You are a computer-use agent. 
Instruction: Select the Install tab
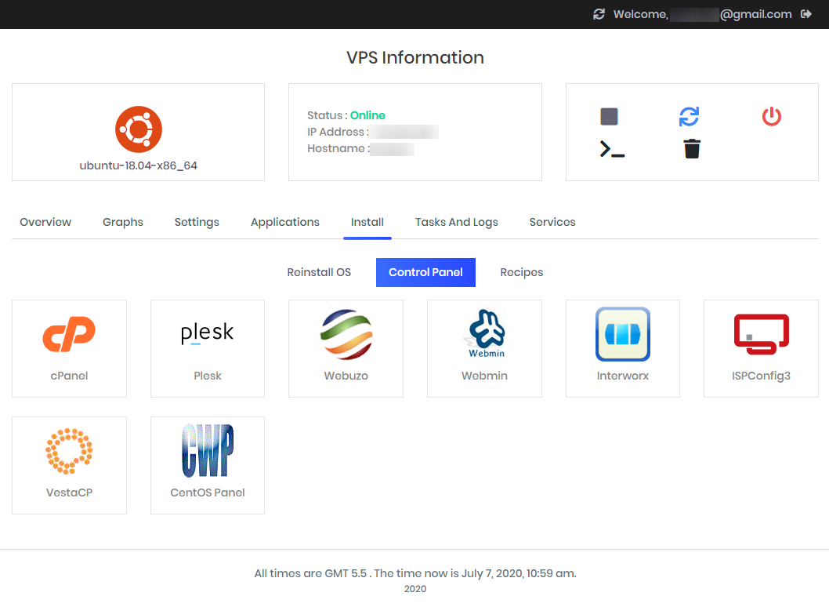click(367, 222)
